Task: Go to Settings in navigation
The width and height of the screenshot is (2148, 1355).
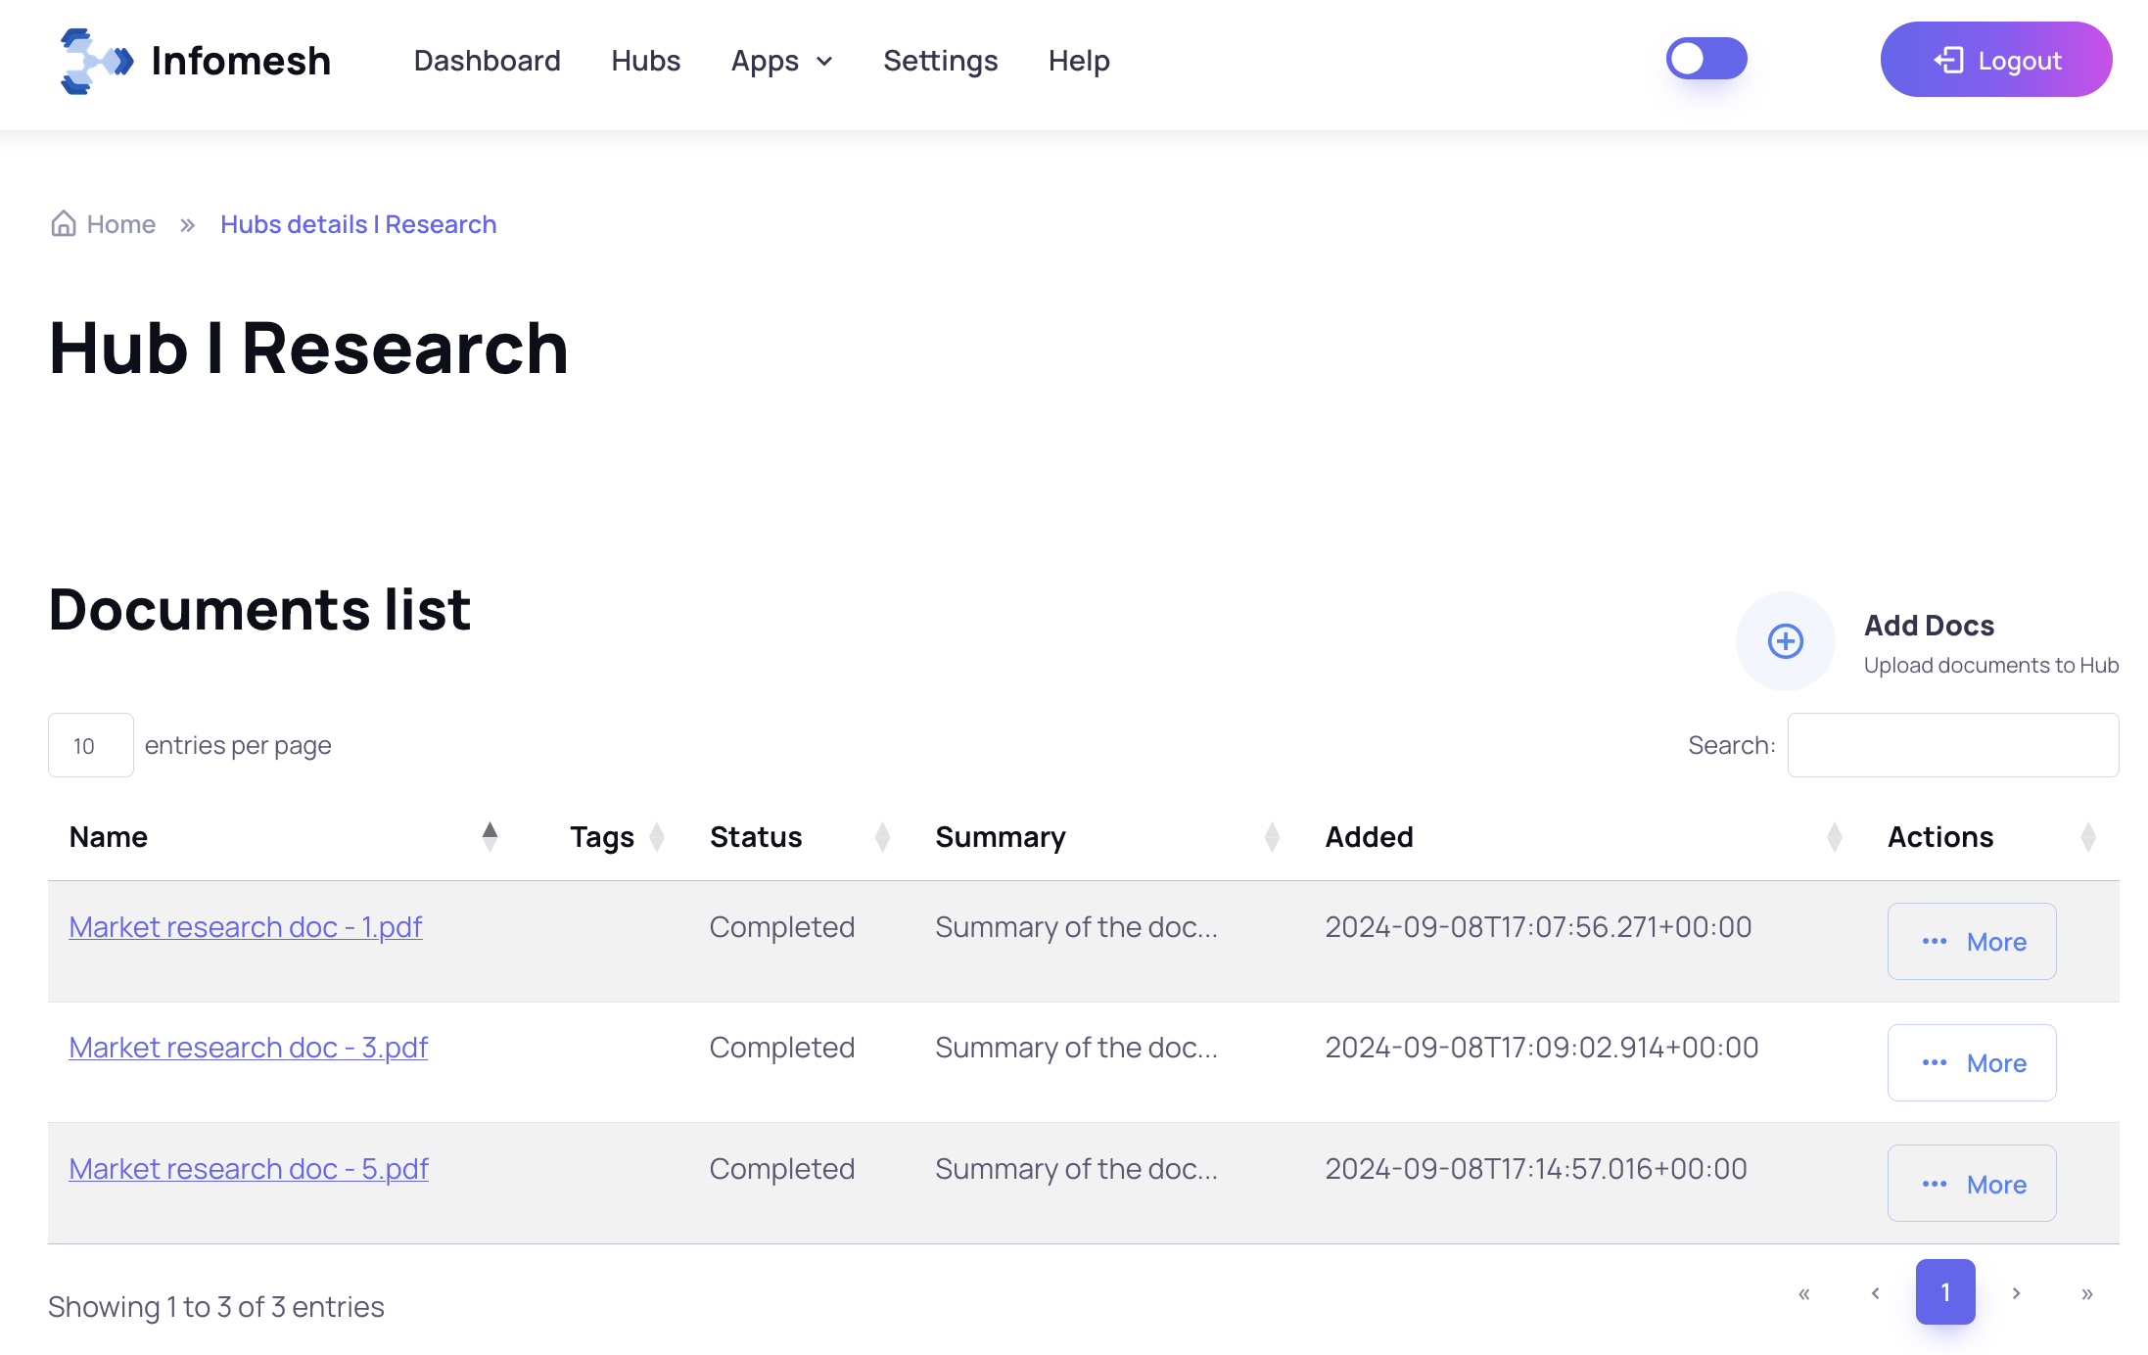Action: coord(940,61)
